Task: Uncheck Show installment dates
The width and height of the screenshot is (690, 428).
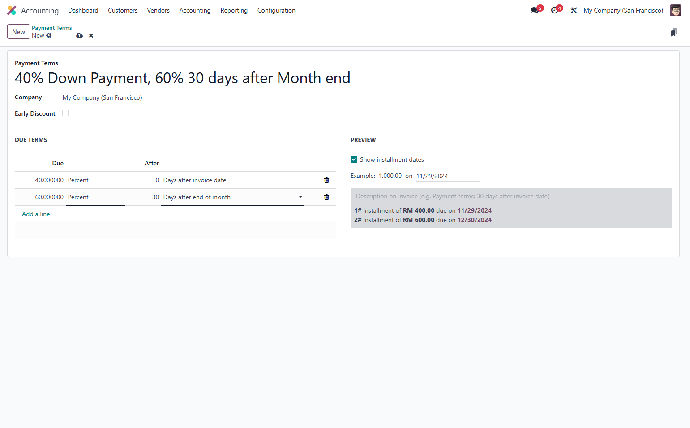Action: (x=354, y=159)
